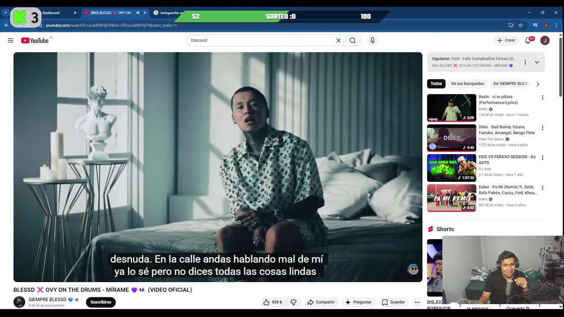Select the De tus búsquedas chip
This screenshot has width=564, height=317.
tap(468, 84)
